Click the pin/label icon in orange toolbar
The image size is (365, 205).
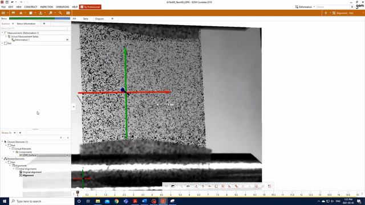(x=51, y=13)
